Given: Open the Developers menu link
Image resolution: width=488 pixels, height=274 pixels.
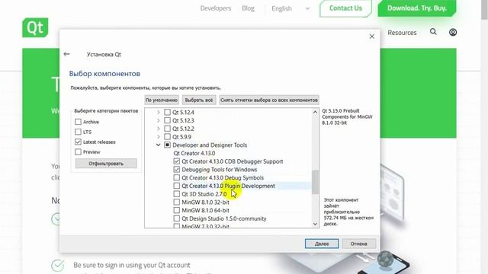Looking at the screenshot, I should pos(216,8).
